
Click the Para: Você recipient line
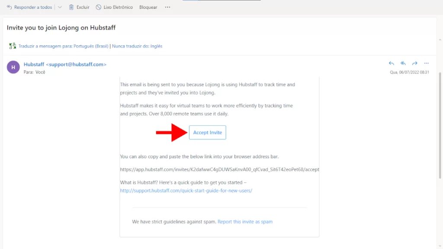point(35,72)
